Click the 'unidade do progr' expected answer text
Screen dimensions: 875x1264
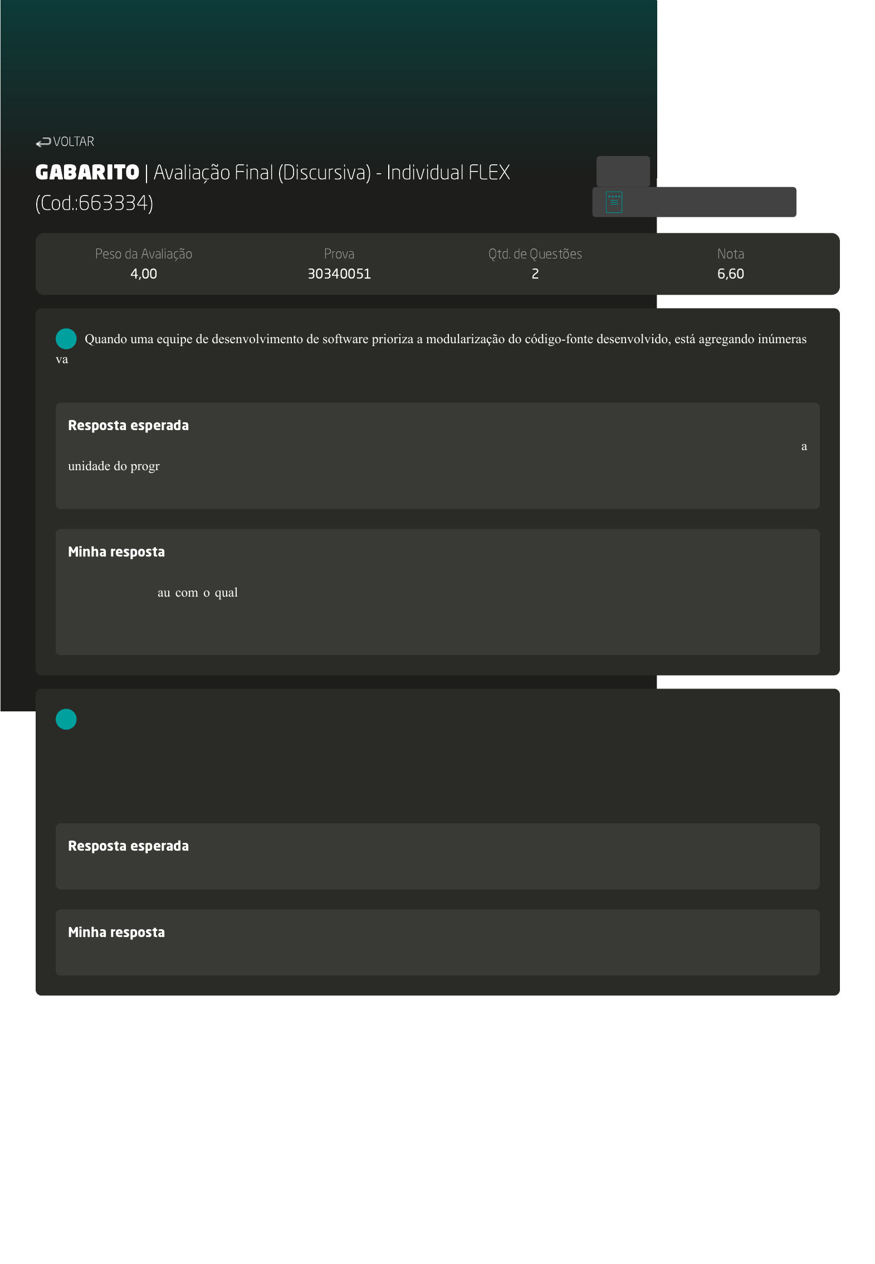pyautogui.click(x=114, y=466)
